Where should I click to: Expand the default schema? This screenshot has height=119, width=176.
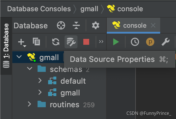point(40,81)
